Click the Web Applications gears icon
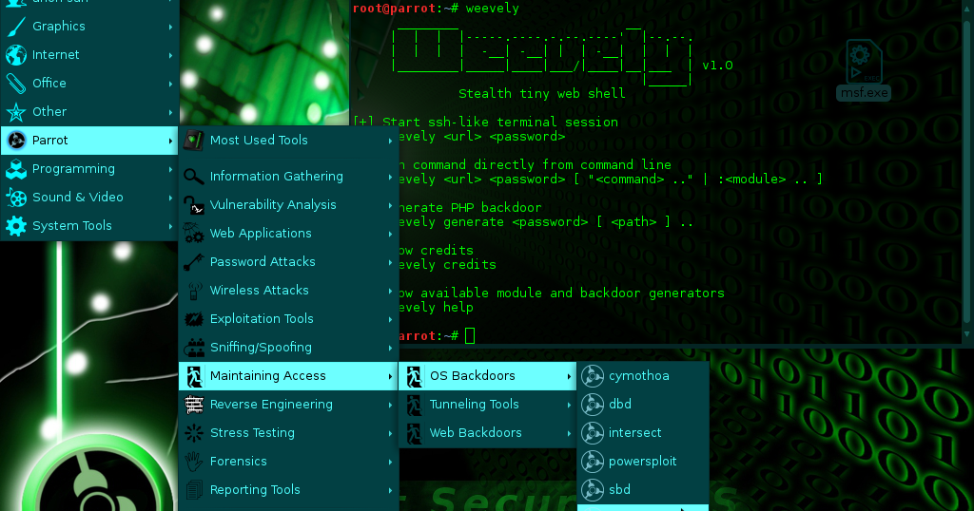The width and height of the screenshot is (974, 511). [194, 233]
